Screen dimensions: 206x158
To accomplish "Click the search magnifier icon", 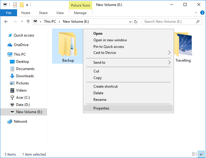I will [x=198, y=22].
